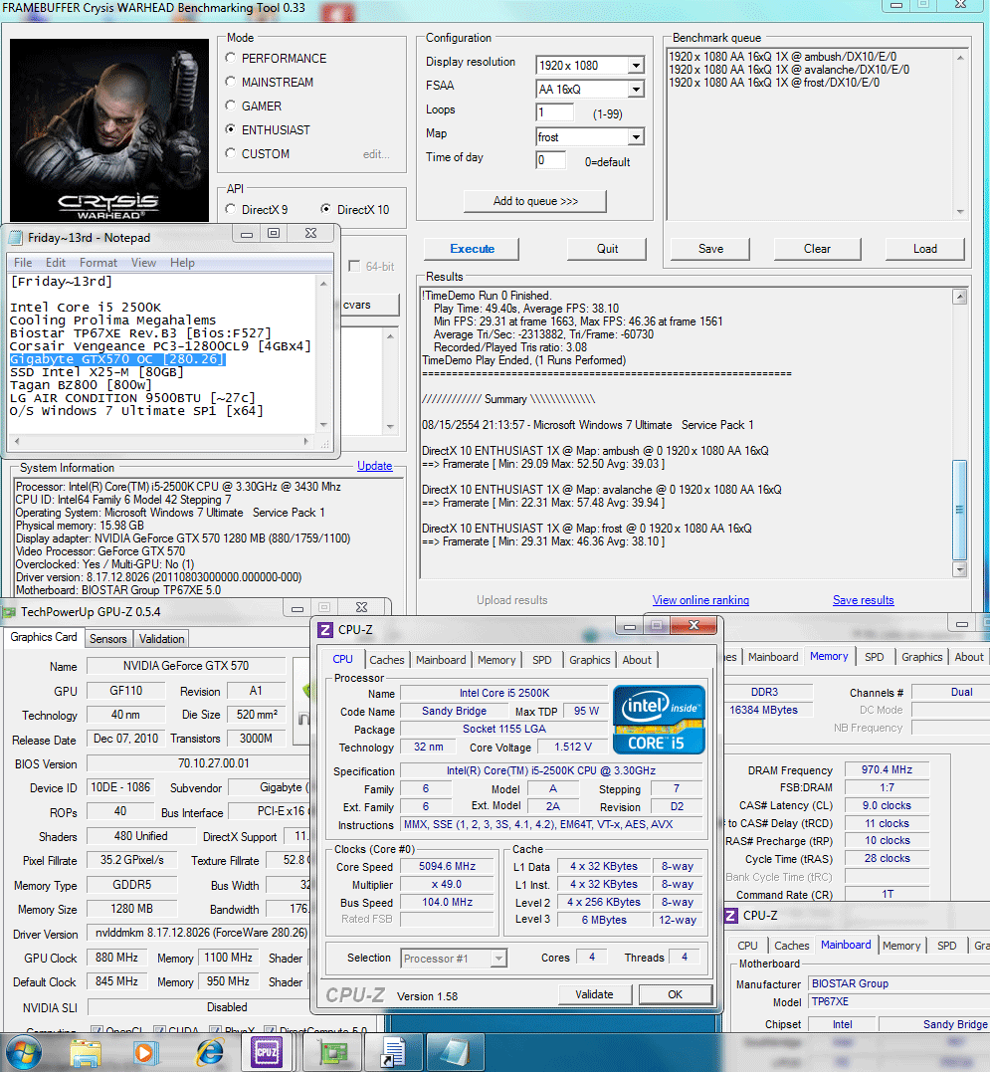This screenshot has height=1072, width=990.
Task: Click the Results panel scrollbar thumb
Action: point(959,510)
